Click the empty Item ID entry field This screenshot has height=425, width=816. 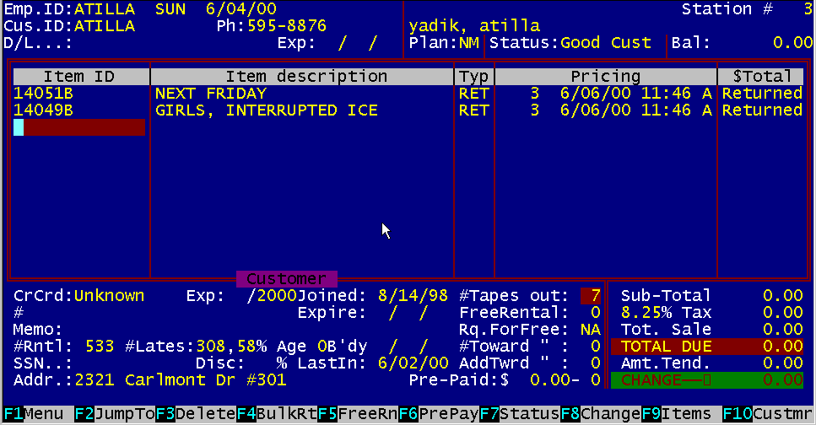click(x=79, y=127)
